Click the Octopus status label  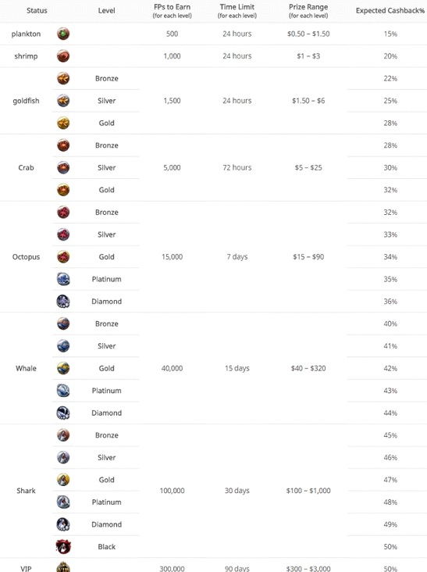(x=26, y=257)
